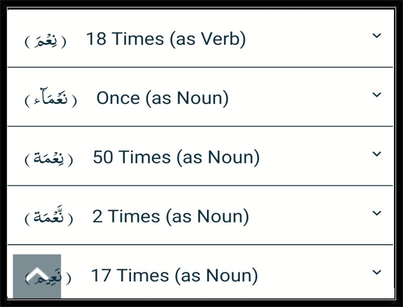
Task: Choose the '17 Times (as Noun)' heading
Action: click(x=174, y=276)
